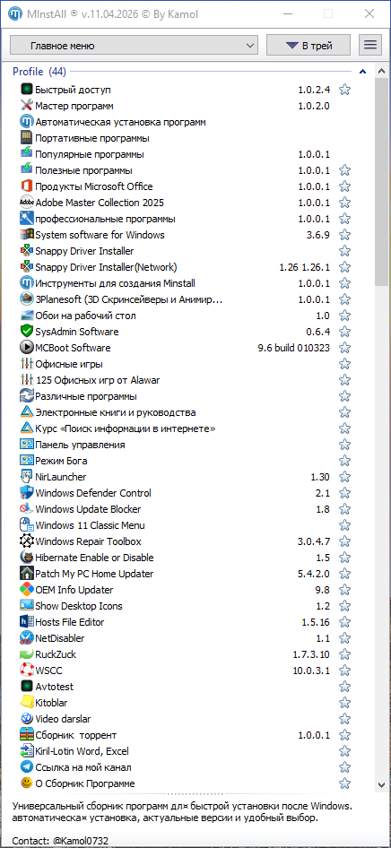The height and width of the screenshot is (848, 391).
Task: Open the hamburger menu button
Action: (x=369, y=46)
